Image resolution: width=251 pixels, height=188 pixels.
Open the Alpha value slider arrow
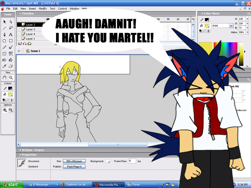tap(247, 32)
